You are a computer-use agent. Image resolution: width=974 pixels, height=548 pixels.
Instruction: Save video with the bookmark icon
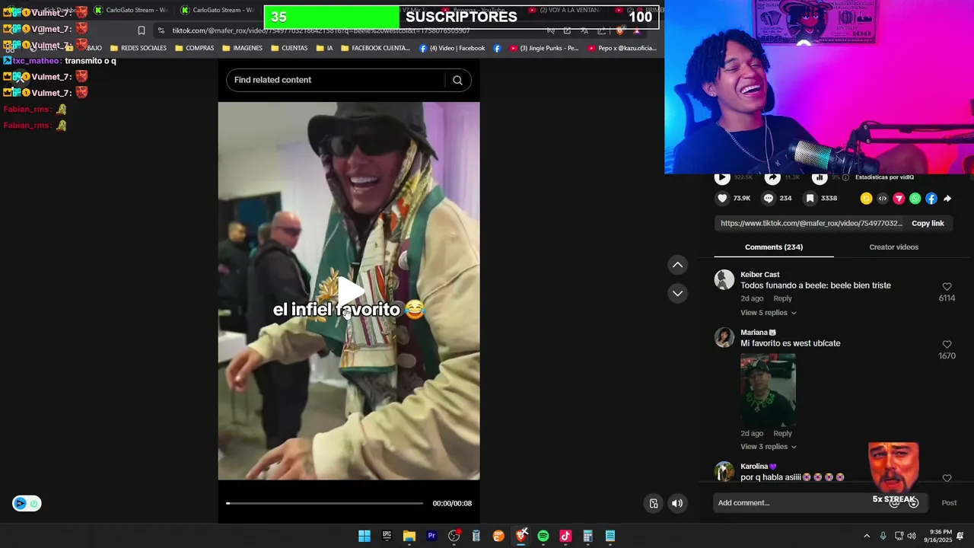(x=810, y=198)
